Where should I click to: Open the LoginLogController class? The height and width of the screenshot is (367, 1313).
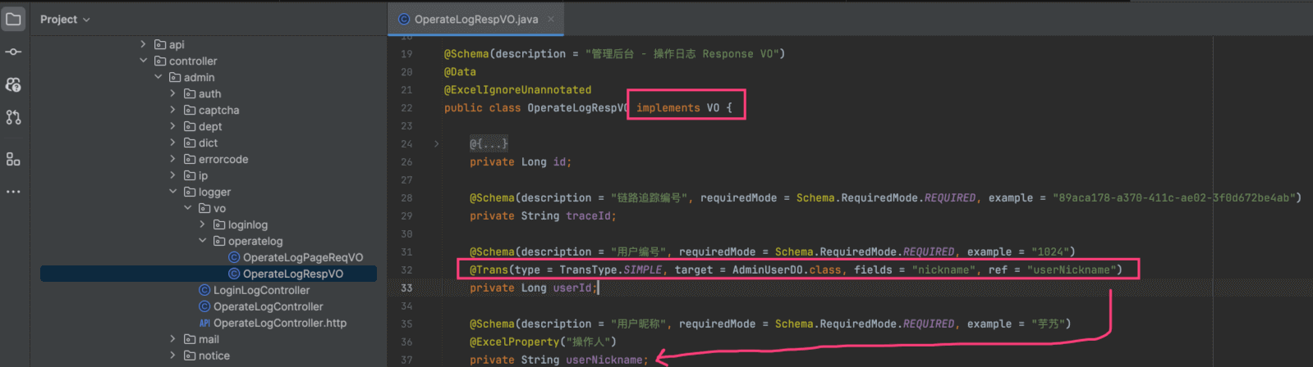tap(261, 290)
